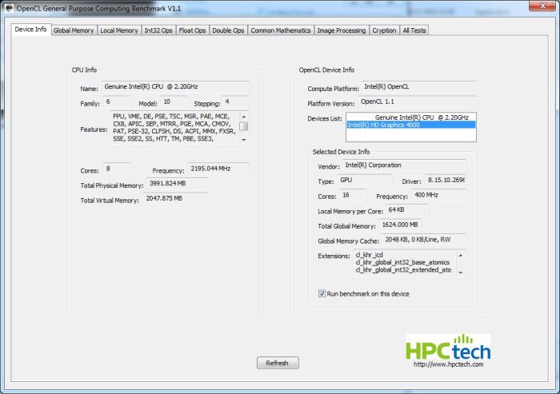Select Intel(R) HD Graphics 4000 device

tap(411, 125)
